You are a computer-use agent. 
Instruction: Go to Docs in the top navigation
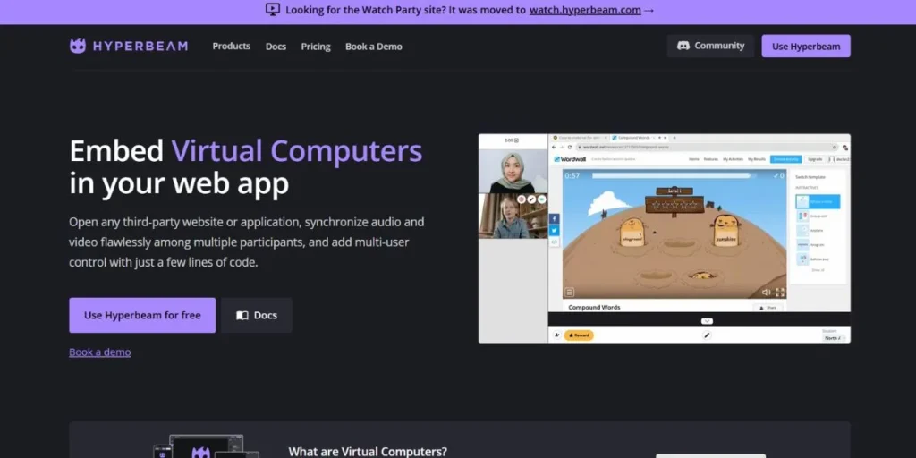(x=276, y=47)
